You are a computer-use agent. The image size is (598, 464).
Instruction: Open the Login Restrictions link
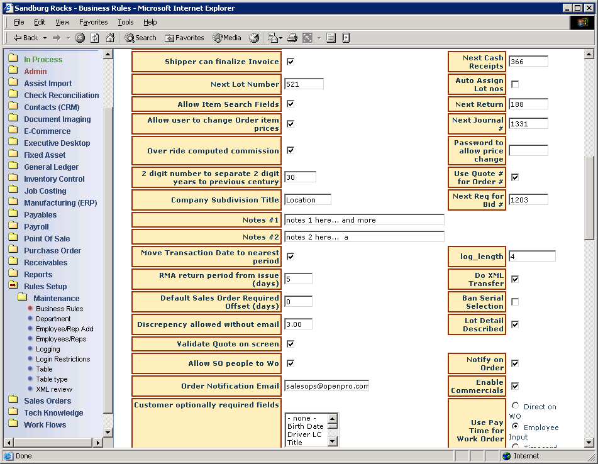(x=63, y=359)
